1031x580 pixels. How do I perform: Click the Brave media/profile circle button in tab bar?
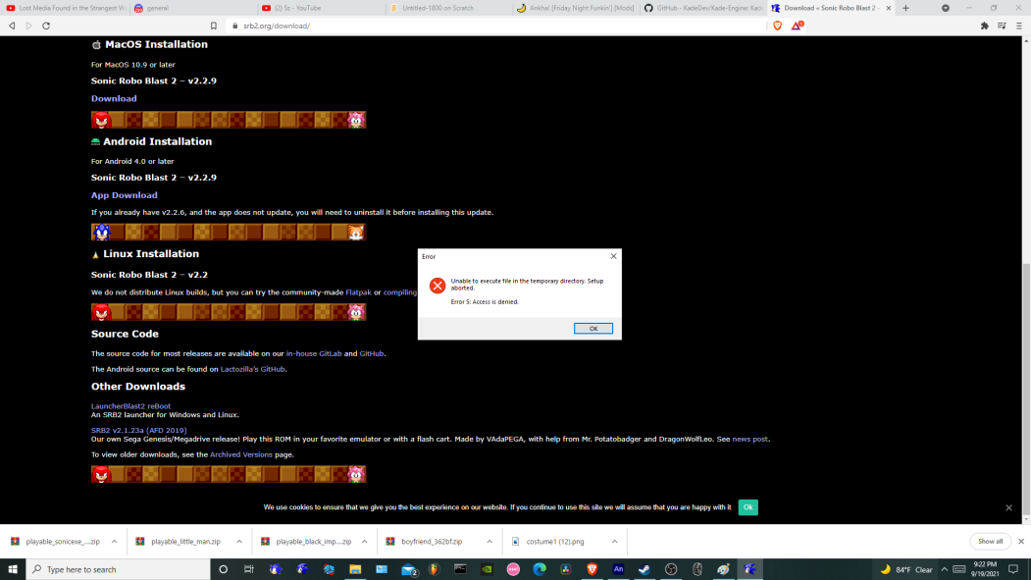click(946, 8)
